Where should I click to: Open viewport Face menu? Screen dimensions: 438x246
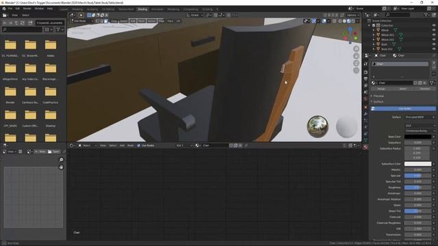pos(170,21)
